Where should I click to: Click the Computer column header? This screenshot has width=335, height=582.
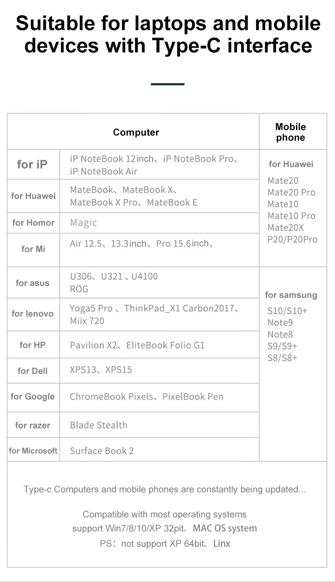[136, 132]
